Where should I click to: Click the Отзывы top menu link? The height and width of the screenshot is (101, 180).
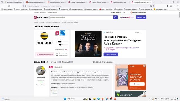coord(36,12)
